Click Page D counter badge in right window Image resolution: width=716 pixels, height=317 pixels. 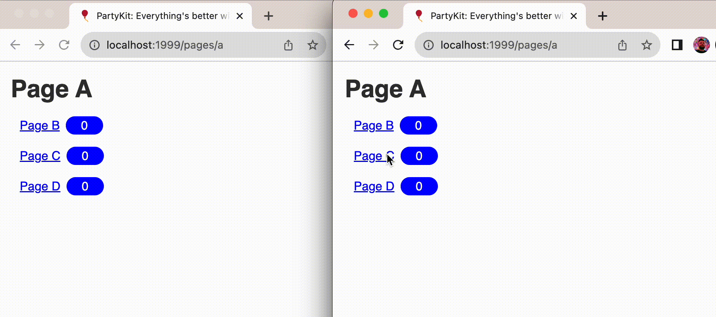[419, 186]
